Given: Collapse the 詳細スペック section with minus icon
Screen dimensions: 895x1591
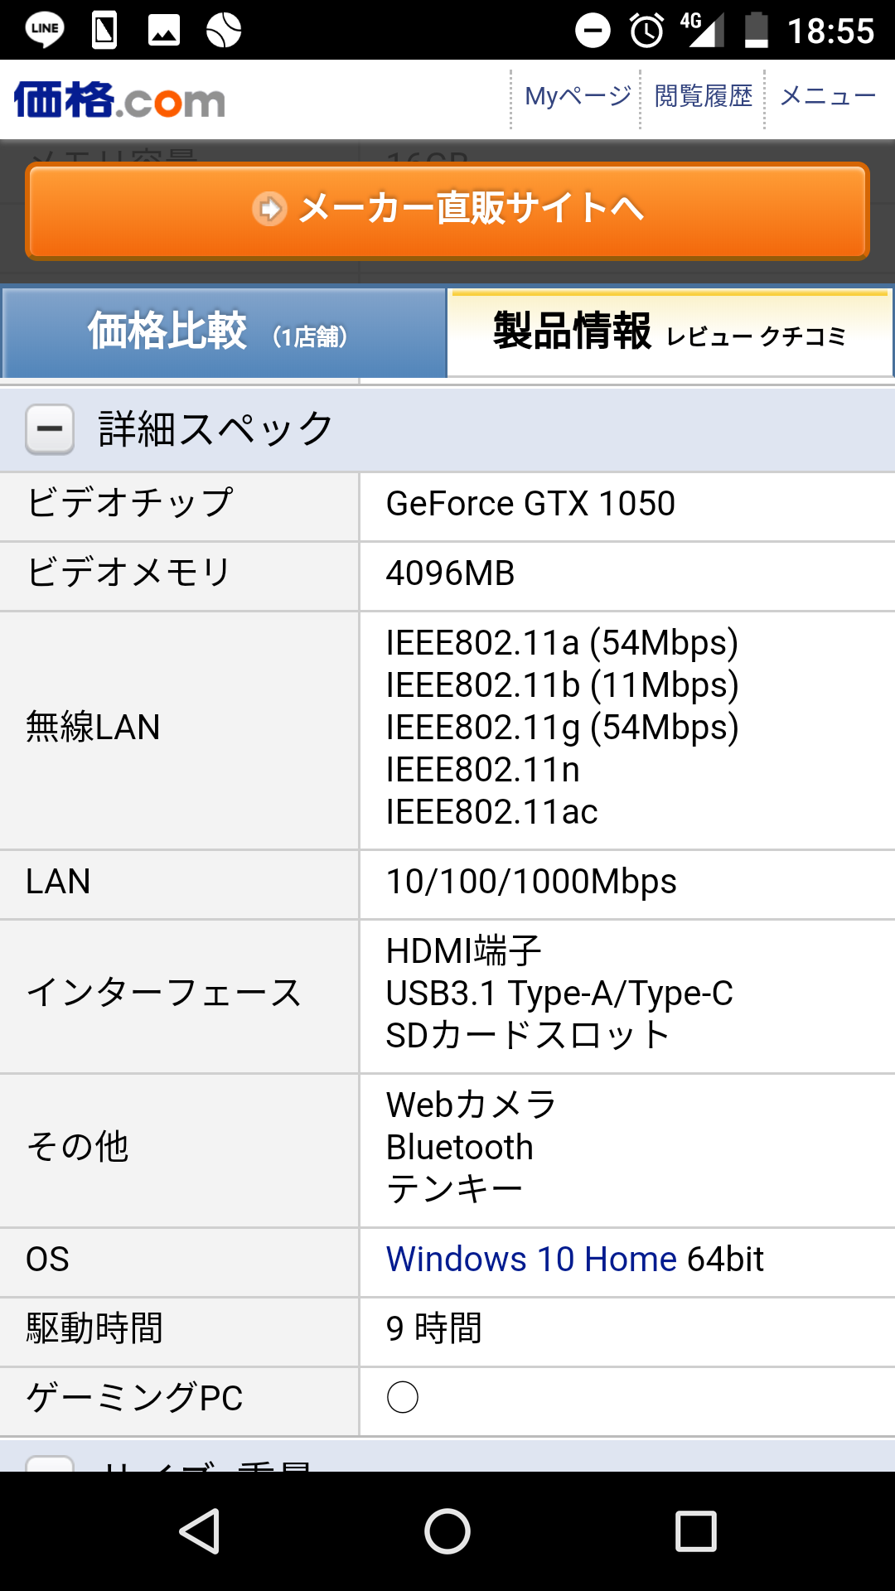Looking at the screenshot, I should click(50, 429).
